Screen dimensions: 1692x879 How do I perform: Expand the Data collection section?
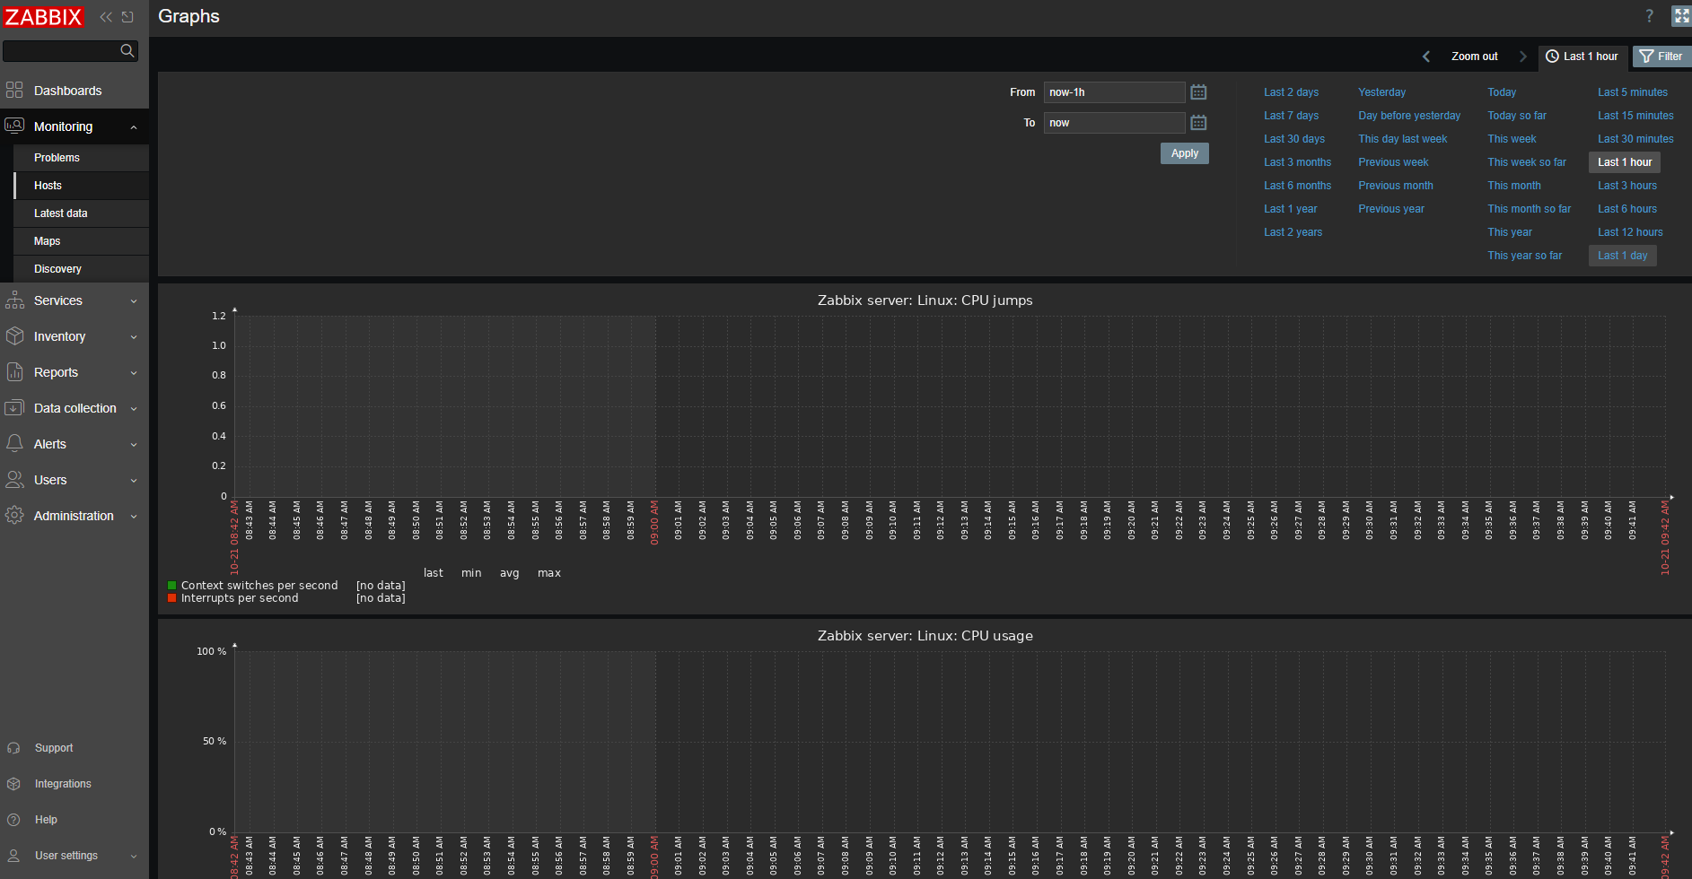[x=75, y=408]
